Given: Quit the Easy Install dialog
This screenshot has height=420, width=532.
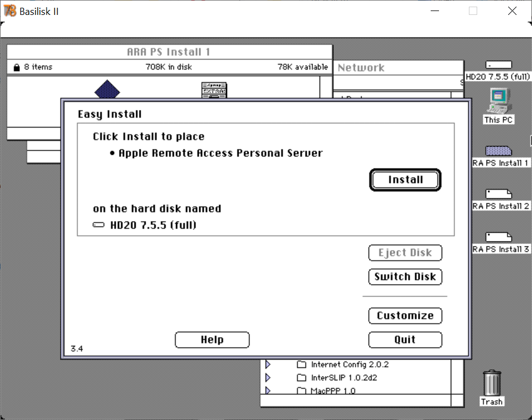Looking at the screenshot, I should pos(405,340).
